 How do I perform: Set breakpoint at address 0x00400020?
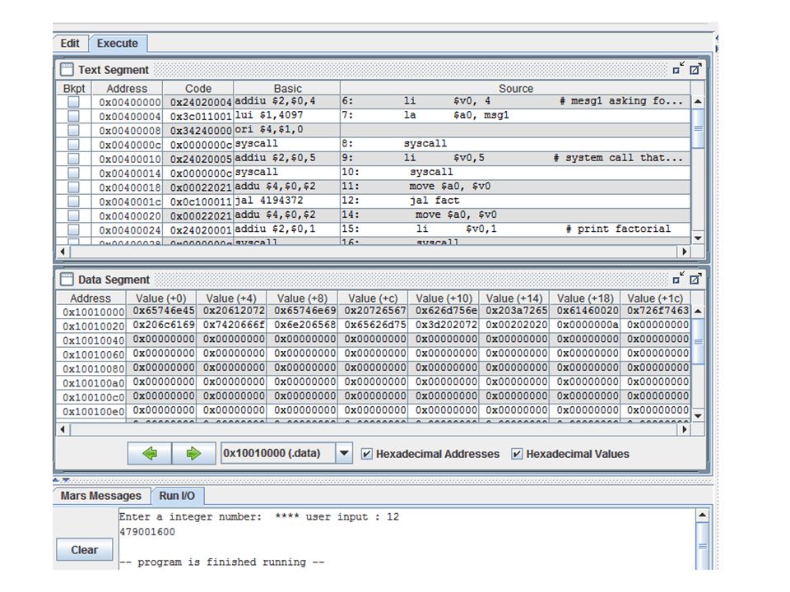click(x=73, y=215)
